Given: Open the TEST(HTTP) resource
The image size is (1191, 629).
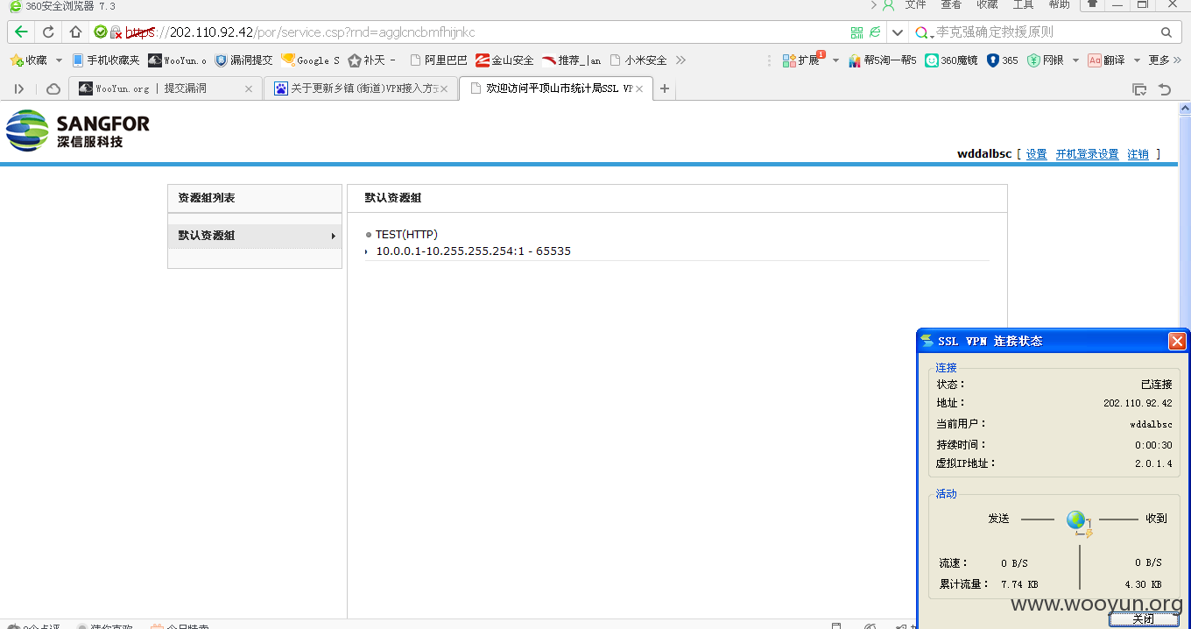Looking at the screenshot, I should pos(406,235).
